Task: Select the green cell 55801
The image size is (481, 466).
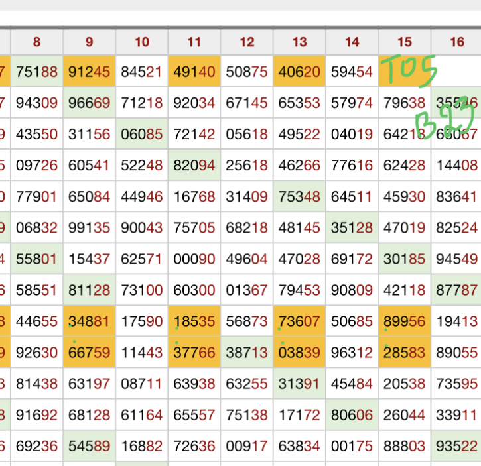Action: 36,259
